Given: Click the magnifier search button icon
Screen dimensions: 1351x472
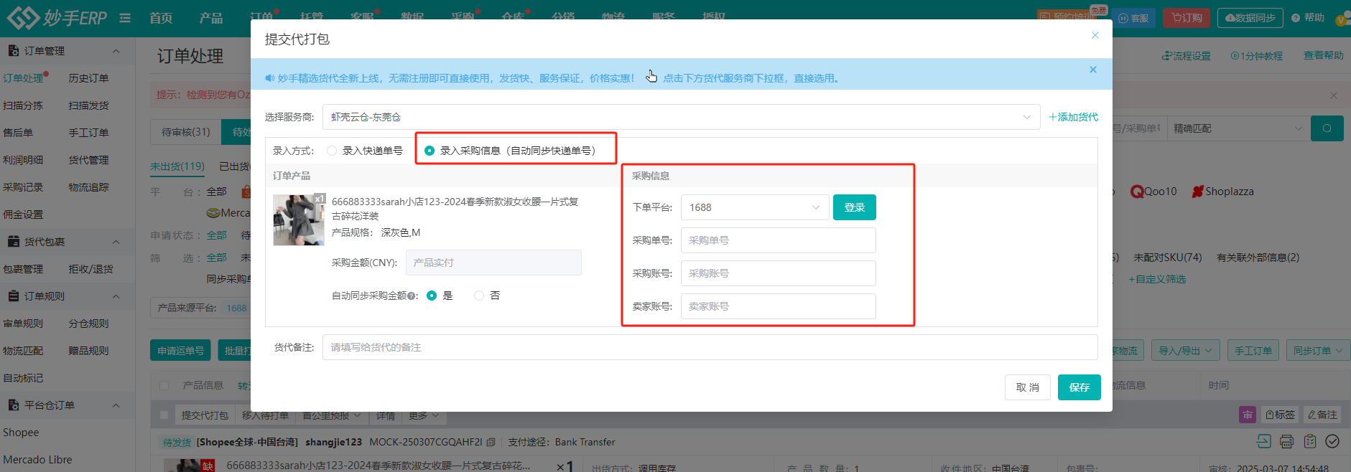Looking at the screenshot, I should click(1327, 128).
